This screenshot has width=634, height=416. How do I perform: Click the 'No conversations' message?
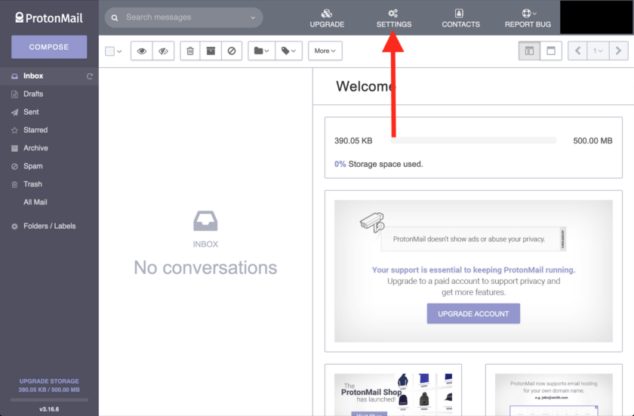(x=205, y=267)
